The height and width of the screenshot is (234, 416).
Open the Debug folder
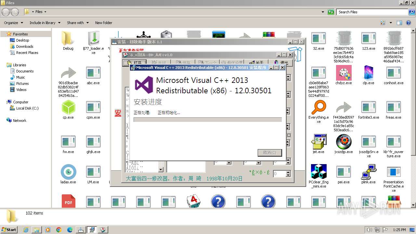click(x=68, y=41)
